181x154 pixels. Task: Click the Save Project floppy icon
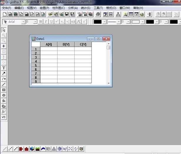click(67, 14)
